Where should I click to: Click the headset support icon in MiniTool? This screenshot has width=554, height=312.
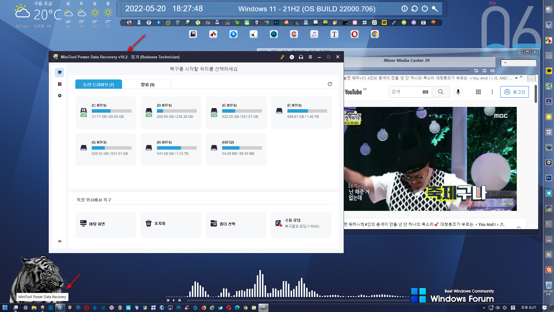301,57
